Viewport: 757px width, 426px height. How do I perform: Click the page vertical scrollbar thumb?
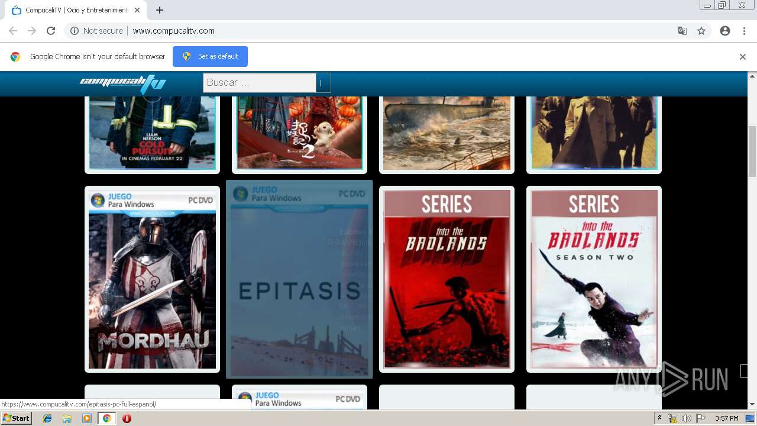tap(752, 151)
